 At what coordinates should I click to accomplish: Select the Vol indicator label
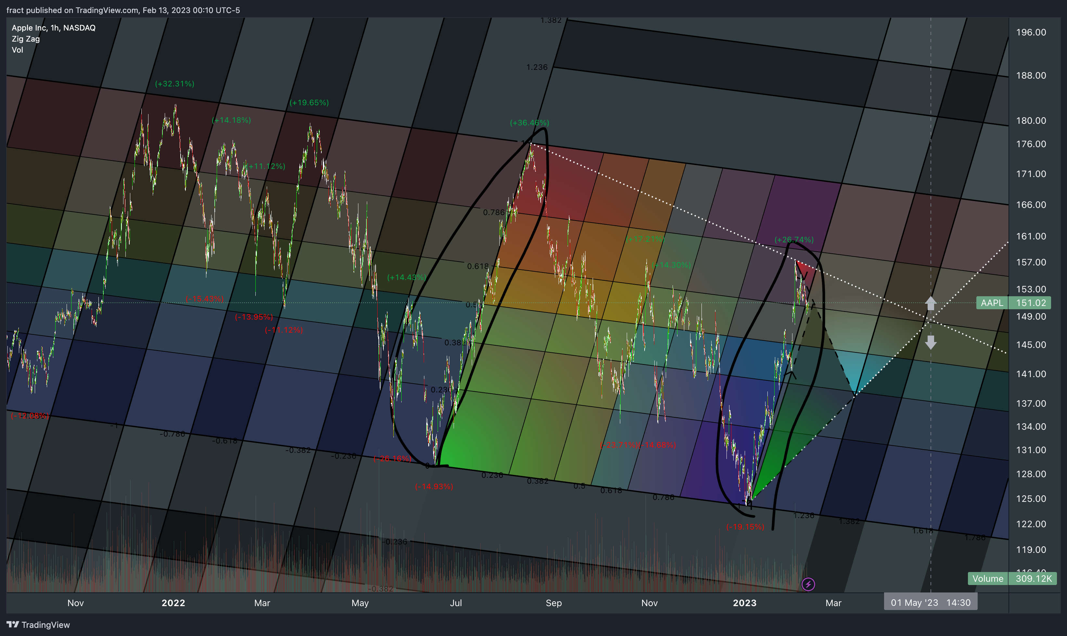17,50
